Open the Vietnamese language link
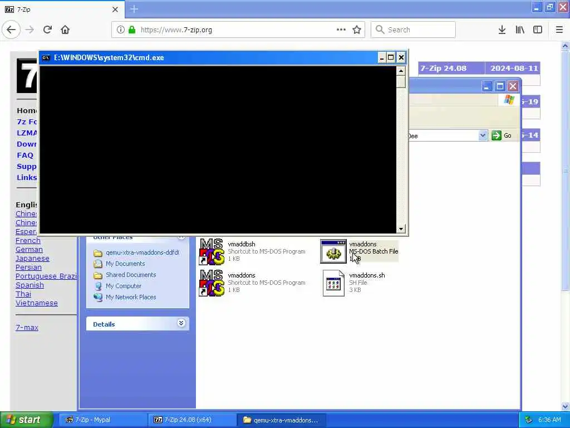The image size is (570, 428). point(36,303)
